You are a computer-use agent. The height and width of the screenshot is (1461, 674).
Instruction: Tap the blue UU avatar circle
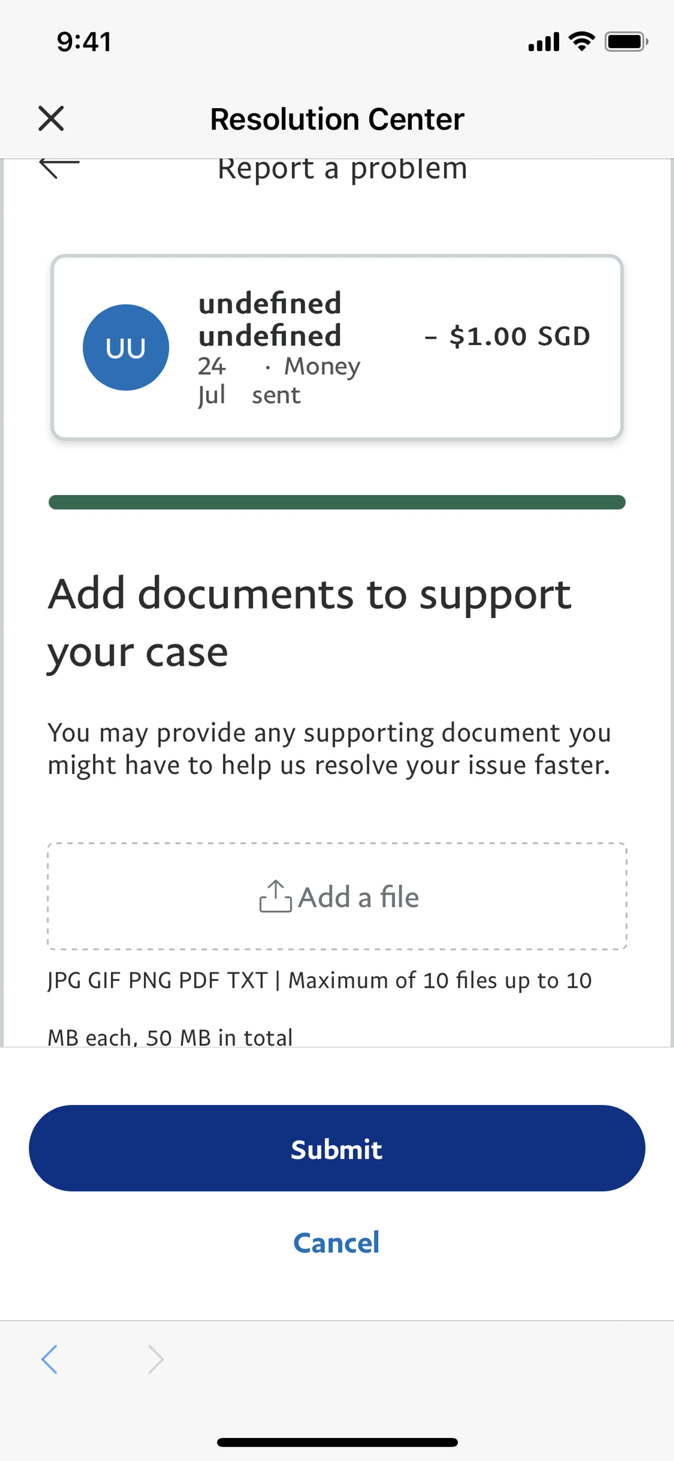coord(126,348)
